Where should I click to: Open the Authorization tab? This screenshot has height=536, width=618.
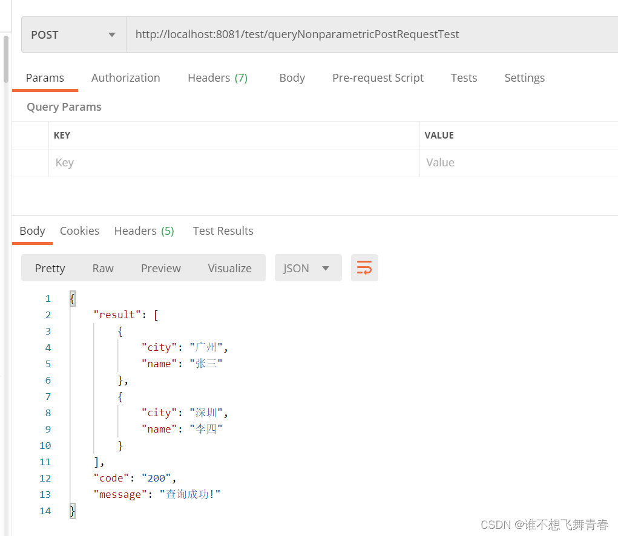126,78
